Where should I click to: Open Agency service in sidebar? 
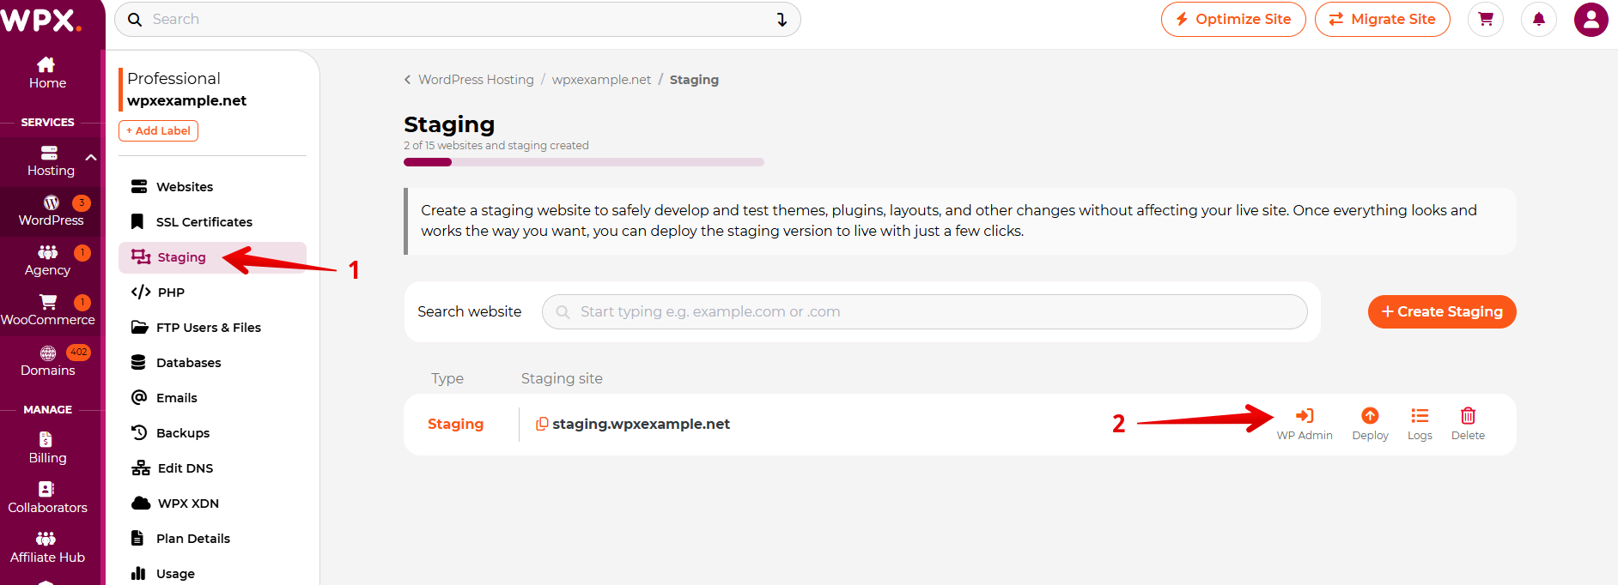pos(47,261)
